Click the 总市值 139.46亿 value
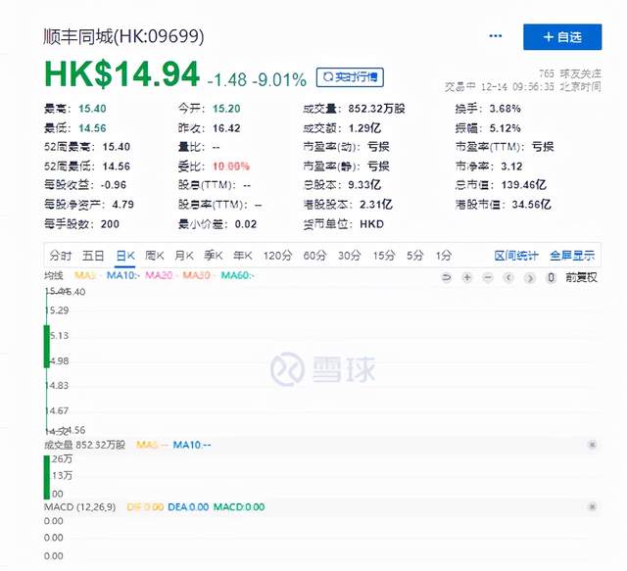The height and width of the screenshot is (571, 627). click(523, 185)
